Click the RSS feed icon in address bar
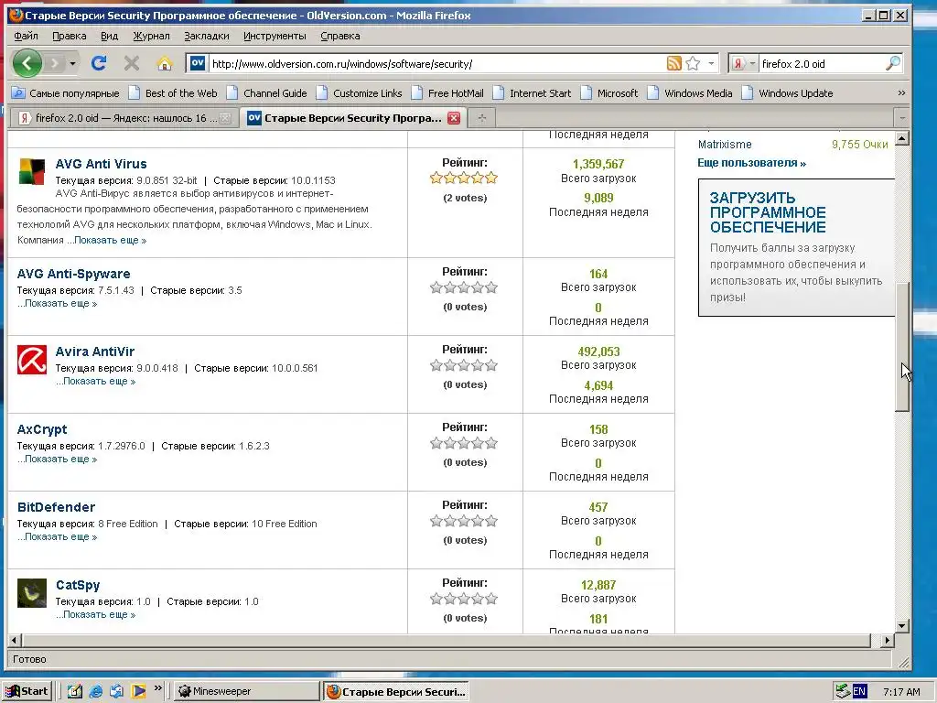The height and width of the screenshot is (703, 937). click(674, 63)
